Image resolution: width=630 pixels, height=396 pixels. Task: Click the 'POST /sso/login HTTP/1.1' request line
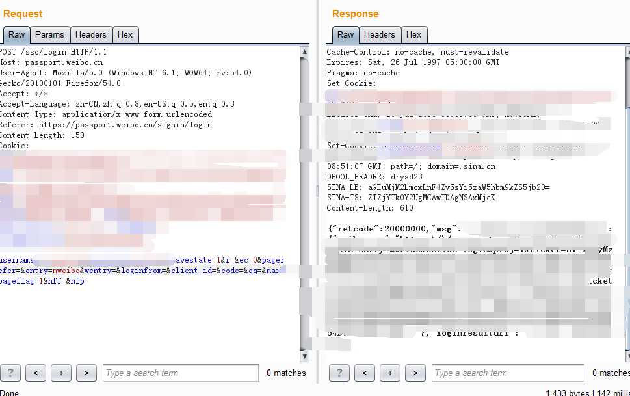click(x=53, y=52)
